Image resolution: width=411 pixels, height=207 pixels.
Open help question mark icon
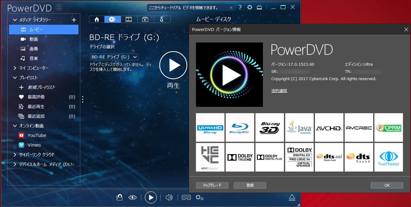click(240, 8)
